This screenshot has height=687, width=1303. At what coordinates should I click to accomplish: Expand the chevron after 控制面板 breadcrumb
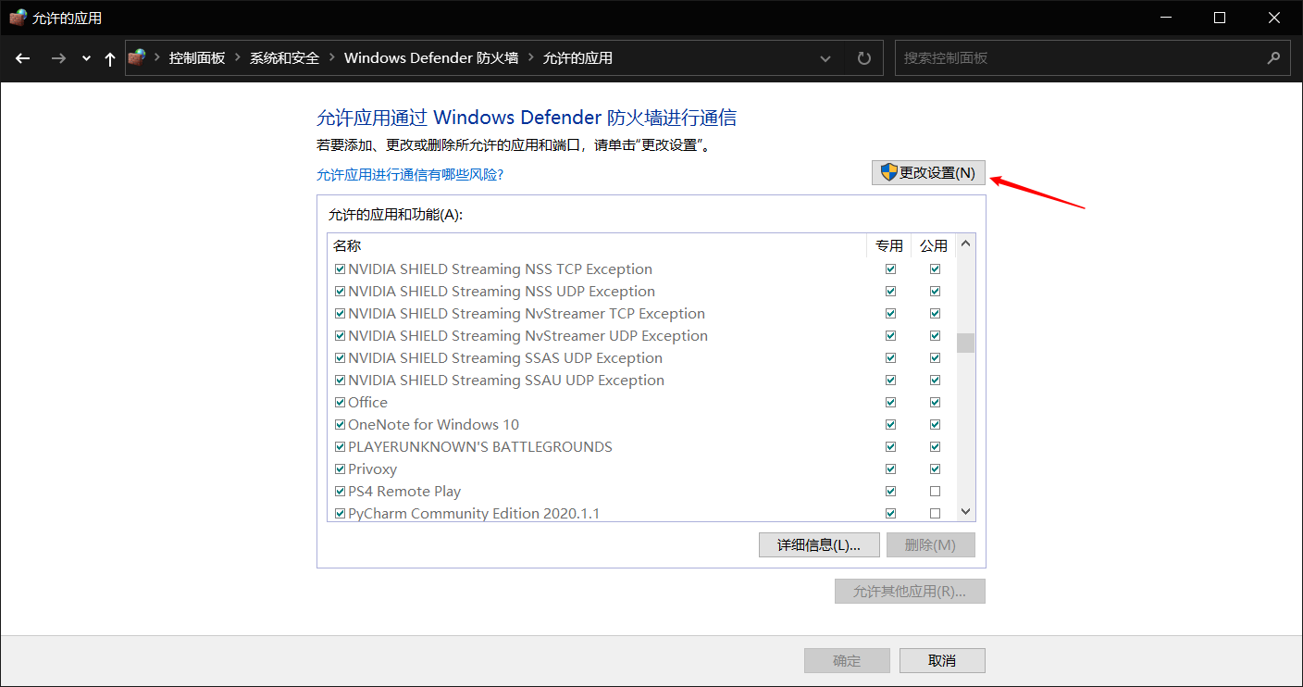click(238, 58)
